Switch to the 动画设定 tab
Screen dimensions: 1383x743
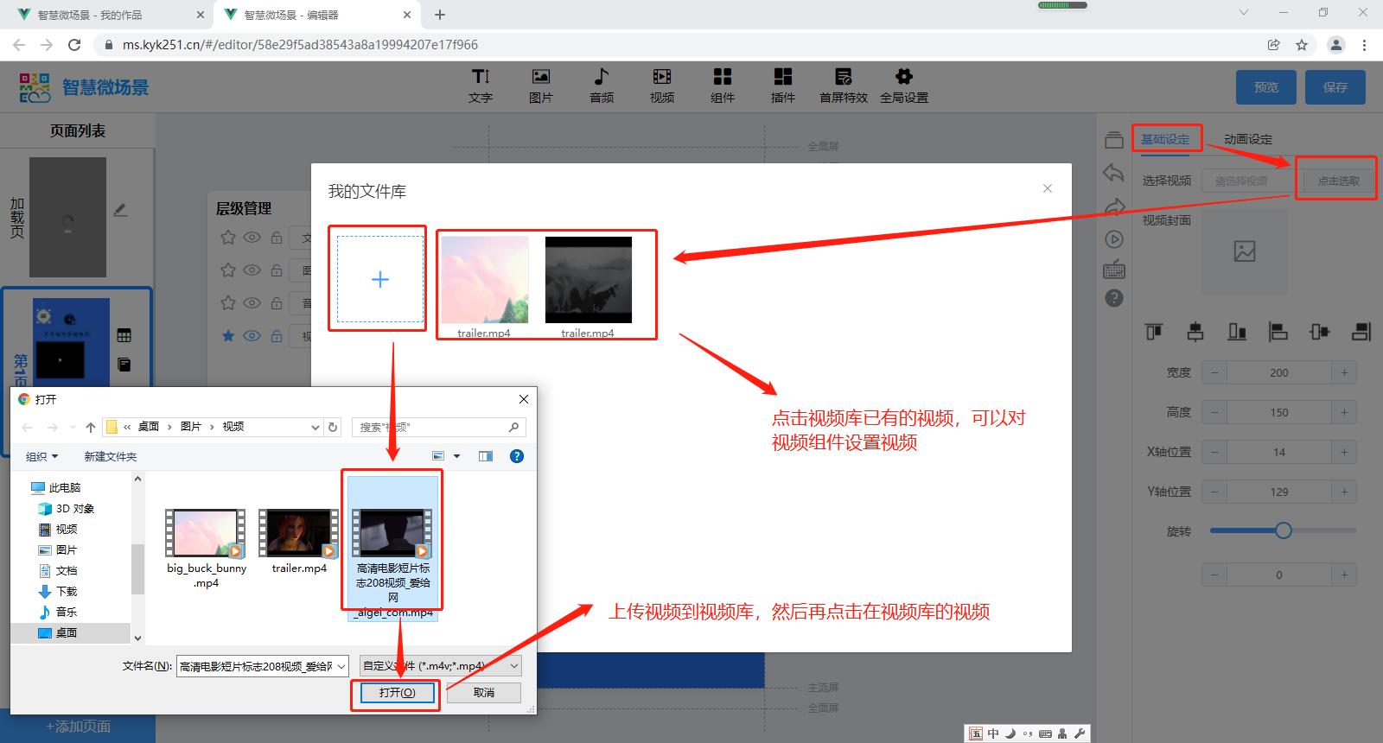coord(1247,139)
